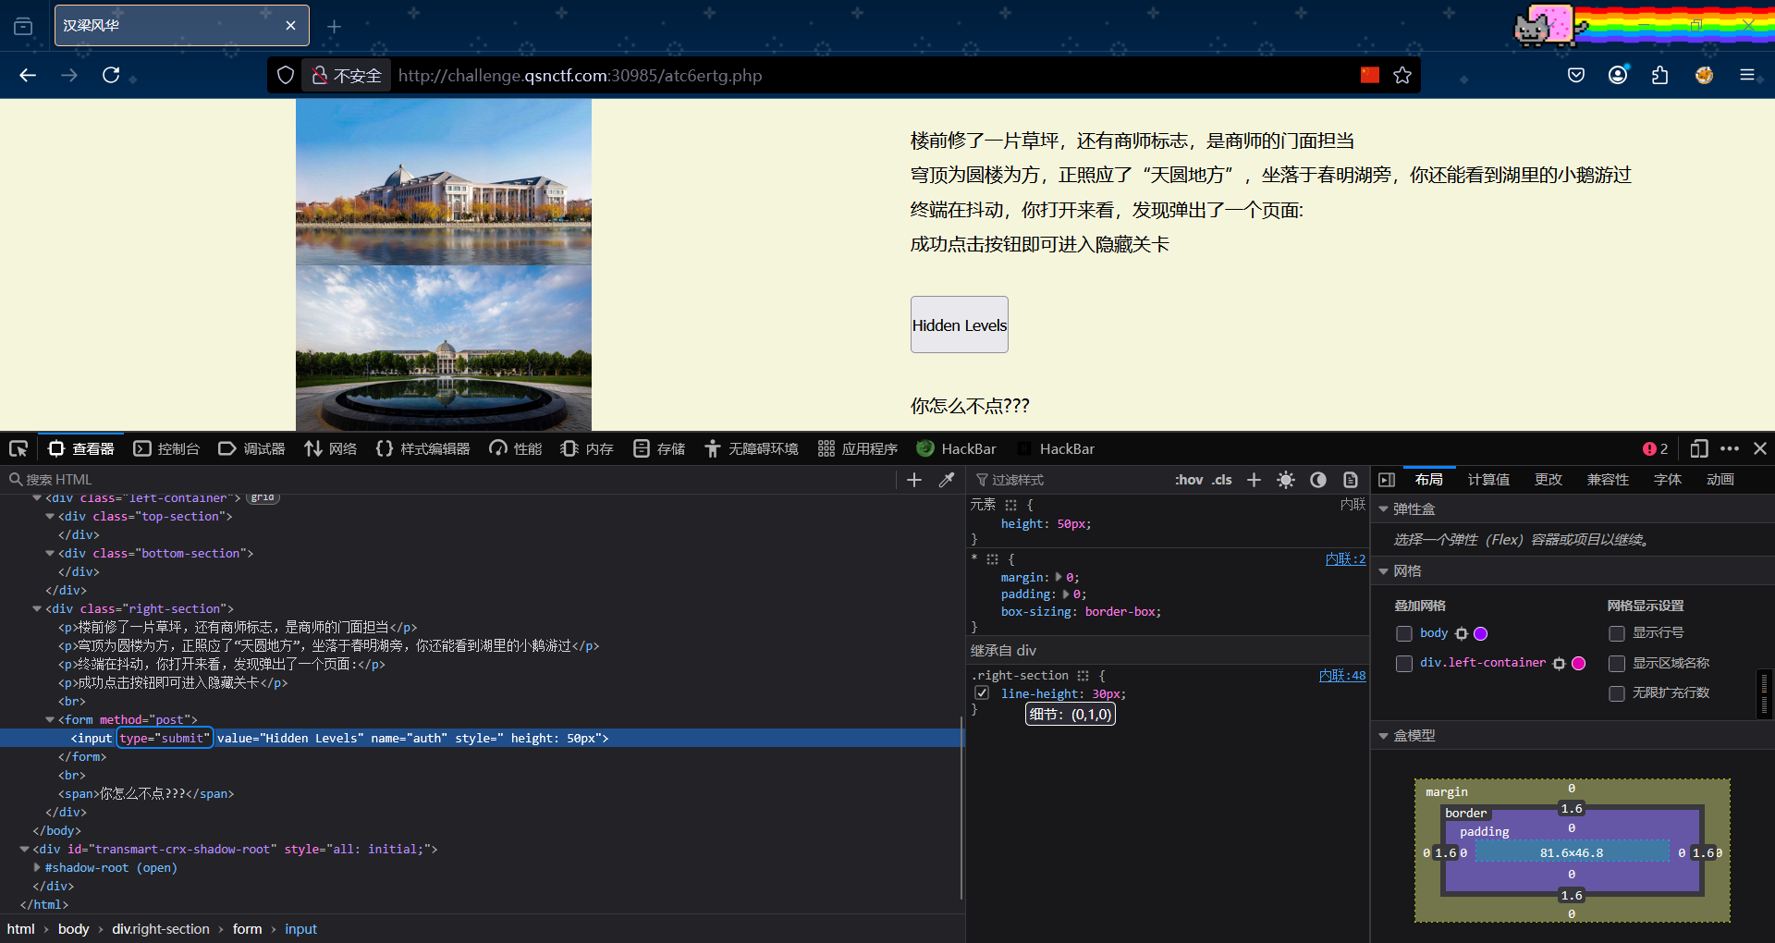The image size is (1775, 943).
Task: Enable 无限扩充行数 option
Action: point(1617,693)
